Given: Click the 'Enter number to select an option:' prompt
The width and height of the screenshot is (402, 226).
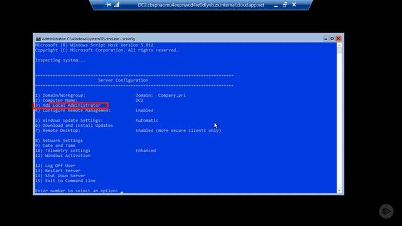Looking at the screenshot, I should point(77,191).
